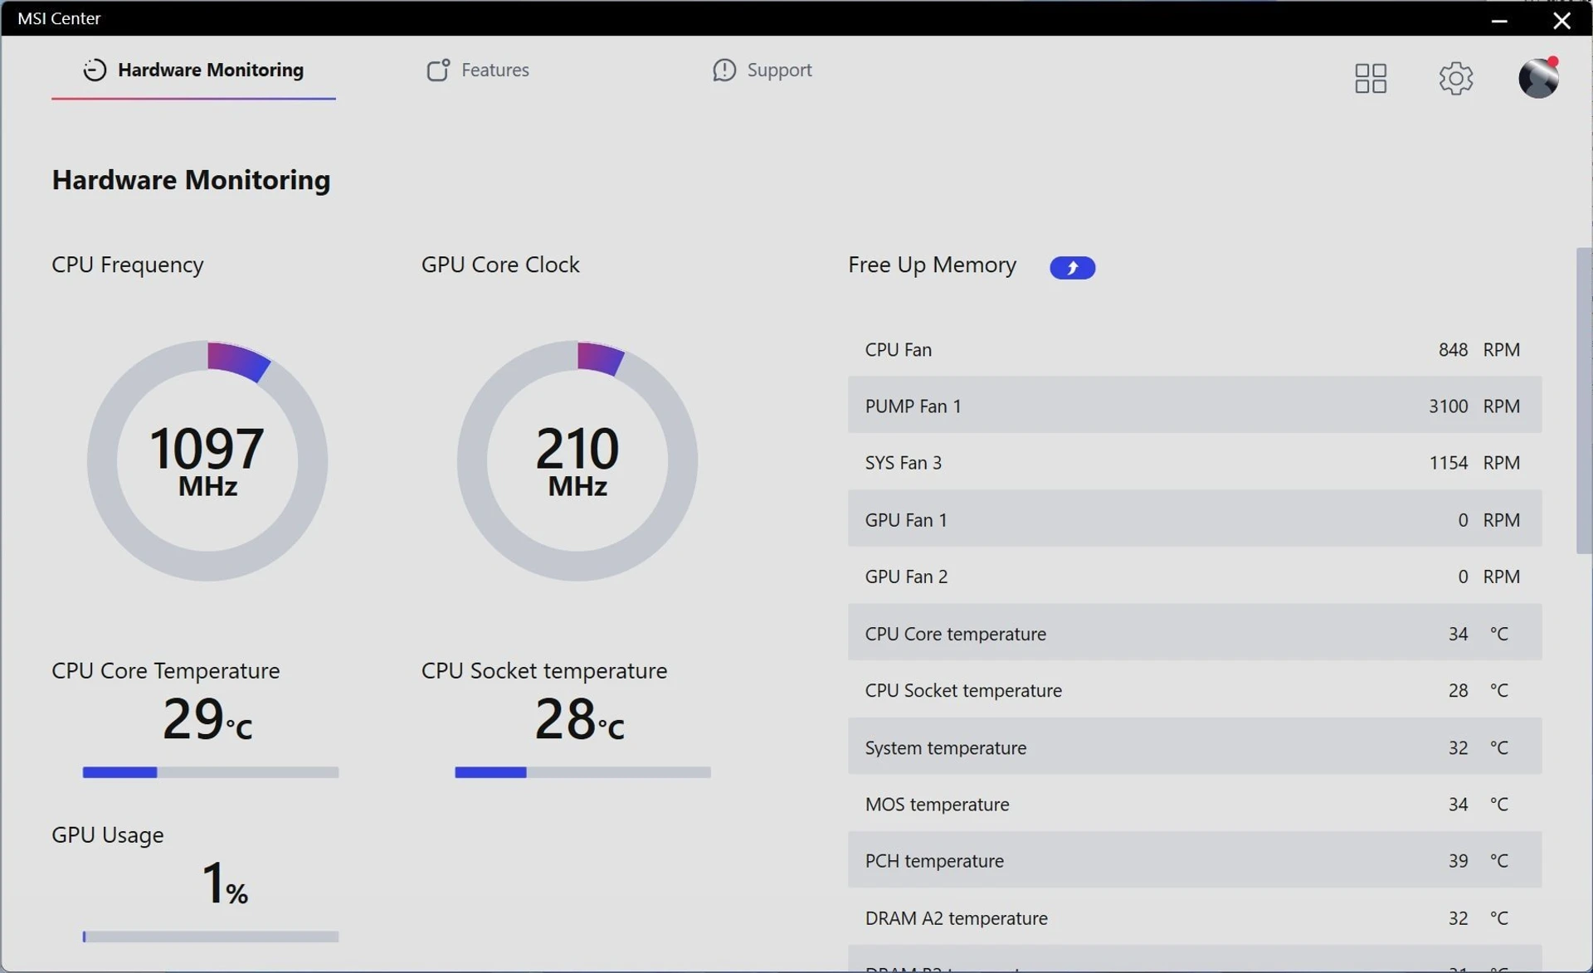Select the PUMP Fan 1 row

[1195, 406]
